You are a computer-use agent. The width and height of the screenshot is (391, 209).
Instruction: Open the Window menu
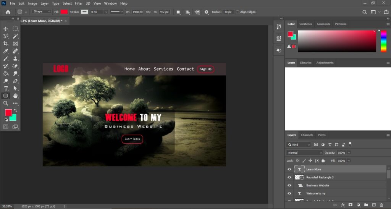coord(110,3)
